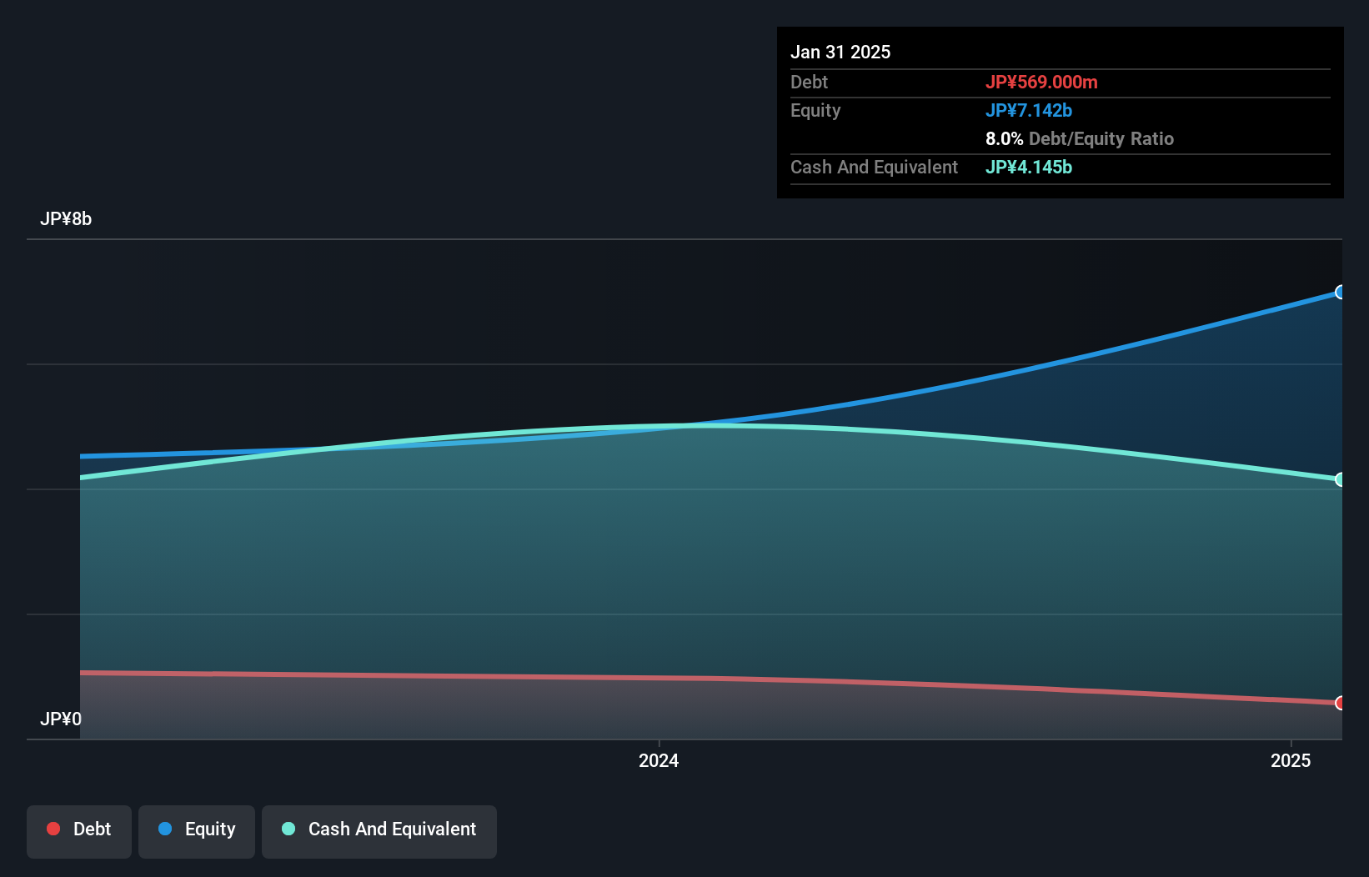The height and width of the screenshot is (877, 1369).
Task: Click the Jan 31 2025 tooltip date
Action: [840, 52]
